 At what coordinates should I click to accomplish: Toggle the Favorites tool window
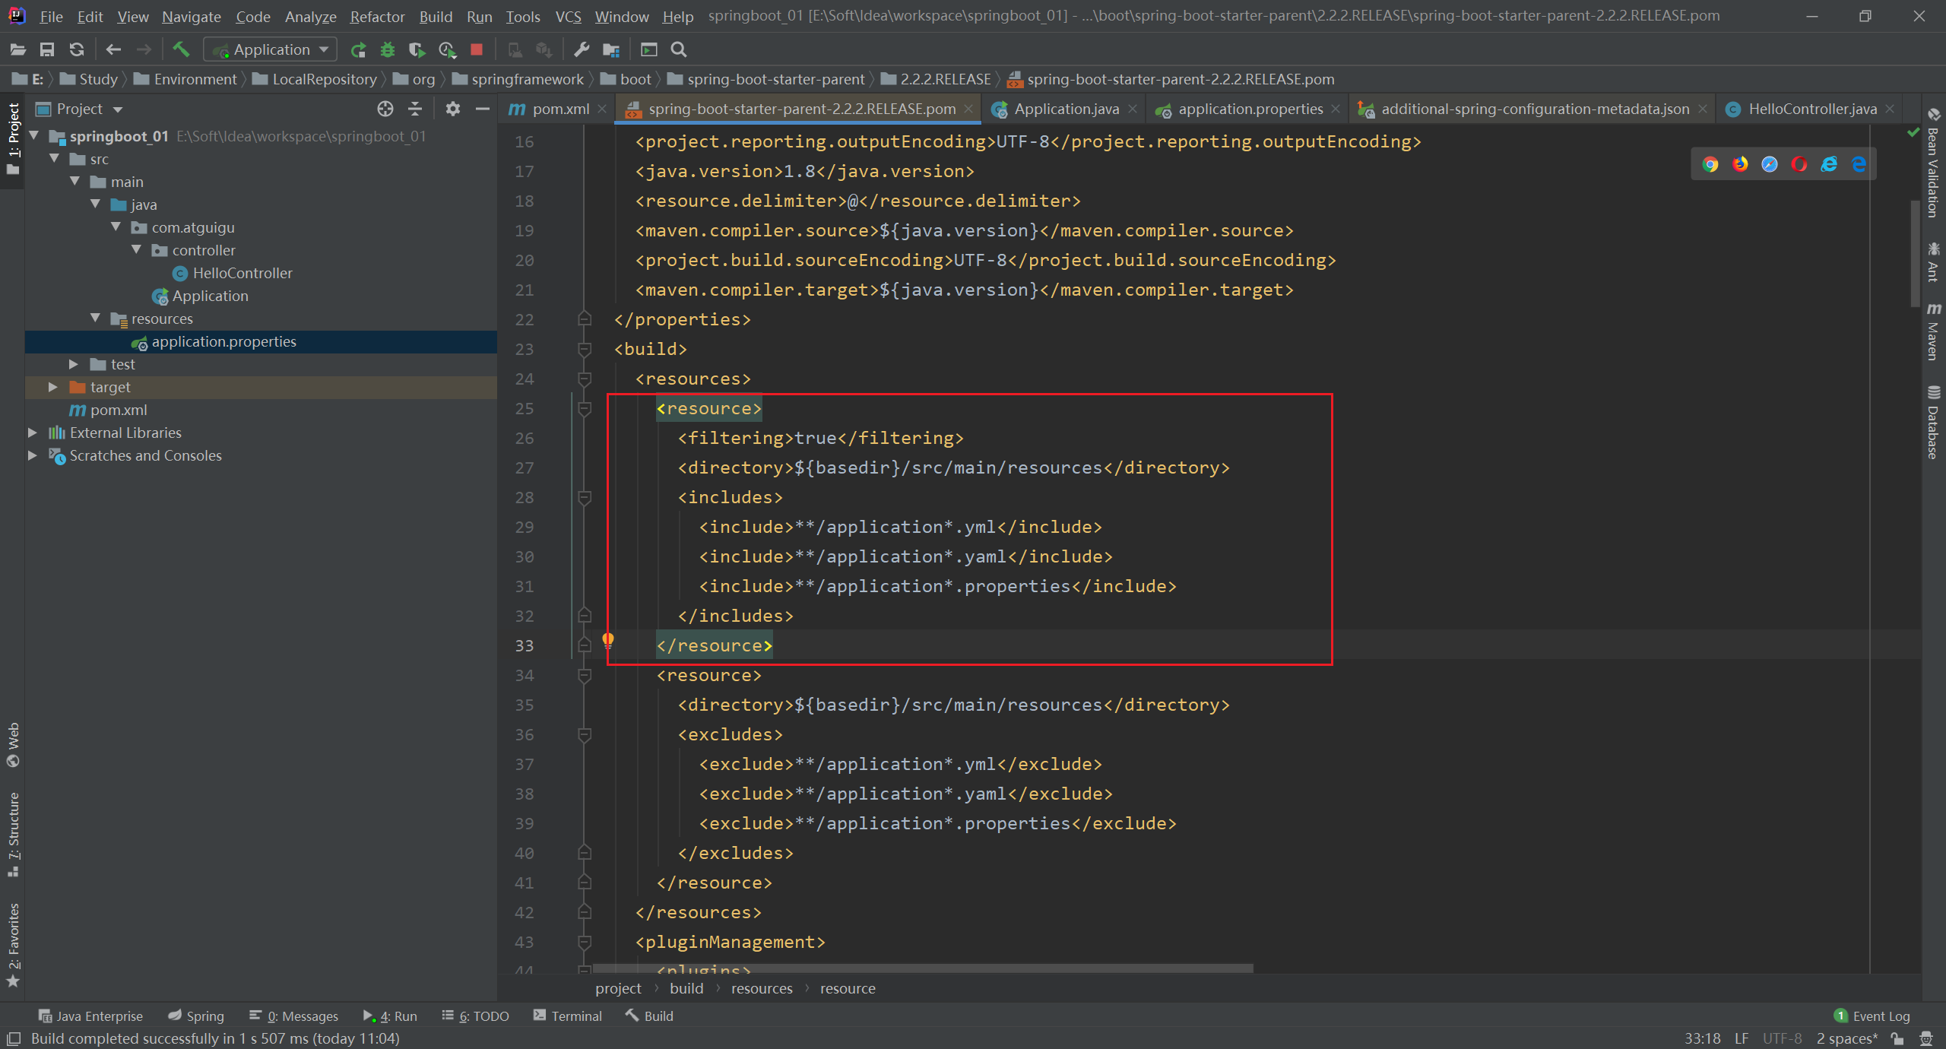click(x=13, y=946)
